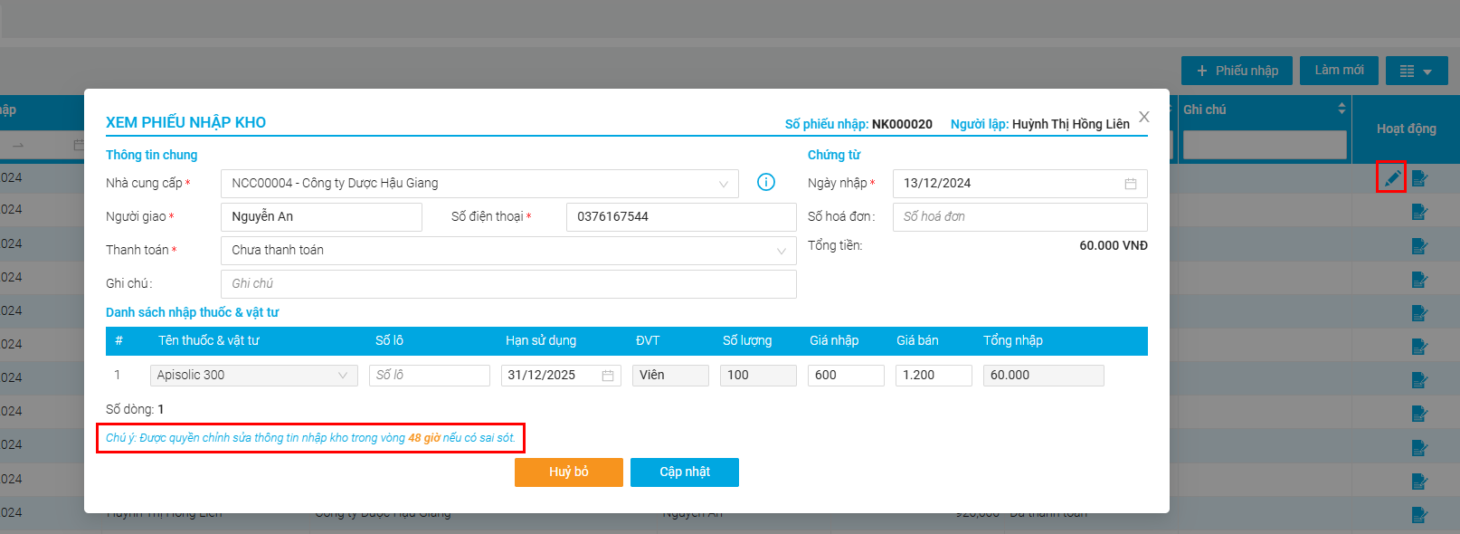
Task: Focus the Số điện thoại field
Action: tap(681, 217)
